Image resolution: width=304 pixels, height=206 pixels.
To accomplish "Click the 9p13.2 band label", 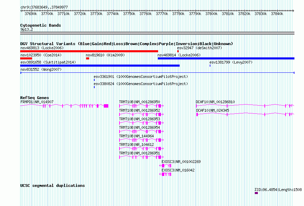I will 27,29.
